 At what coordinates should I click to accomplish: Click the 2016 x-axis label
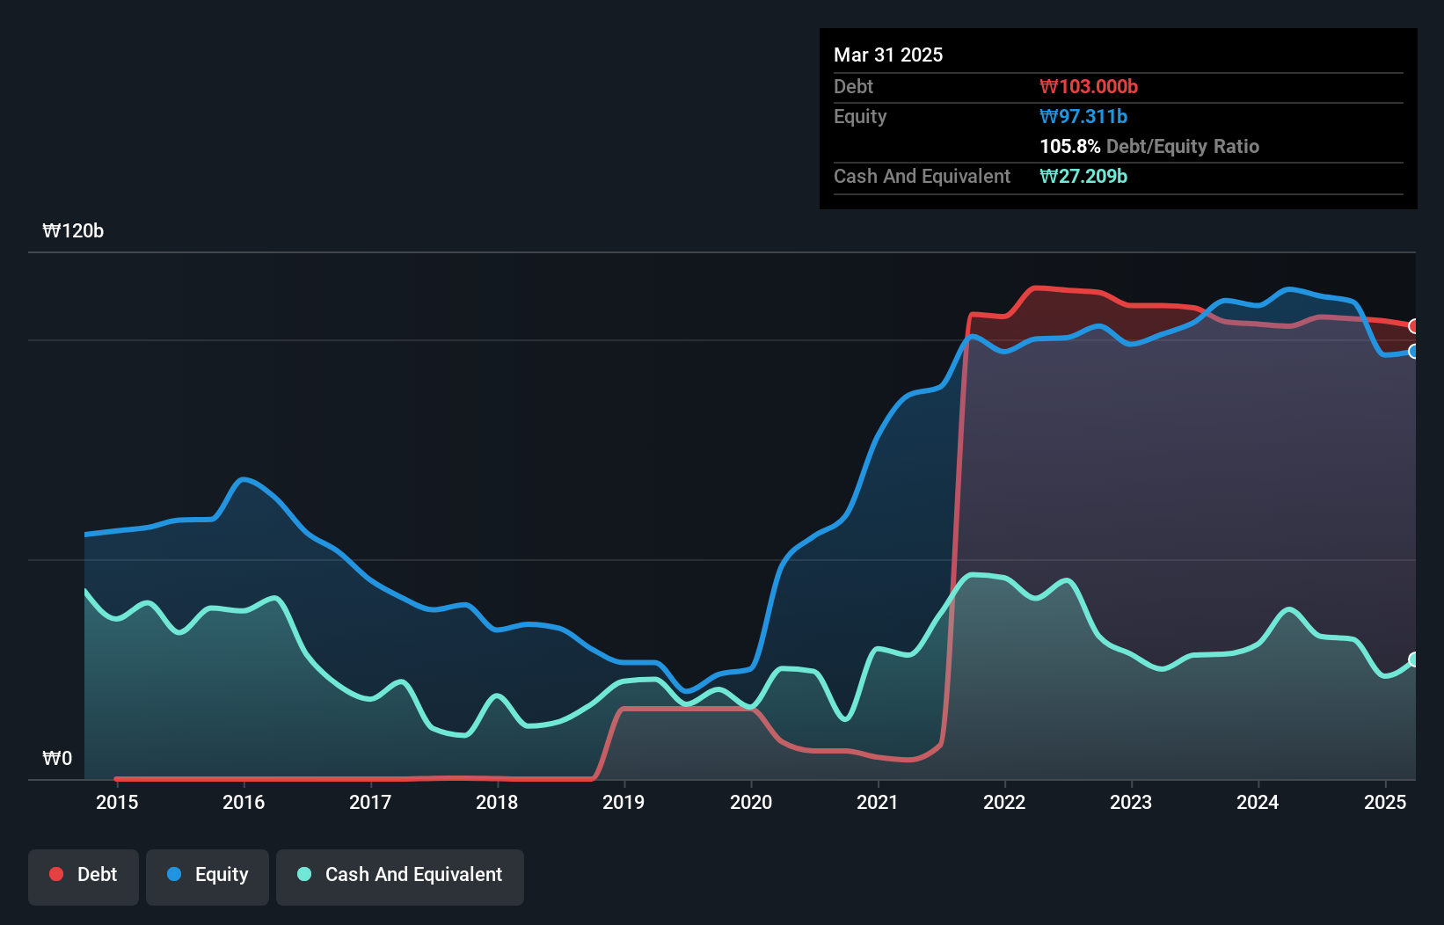(x=244, y=802)
